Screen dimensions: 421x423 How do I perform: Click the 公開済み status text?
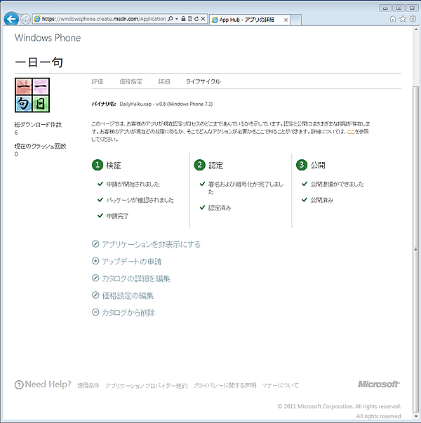(x=321, y=200)
